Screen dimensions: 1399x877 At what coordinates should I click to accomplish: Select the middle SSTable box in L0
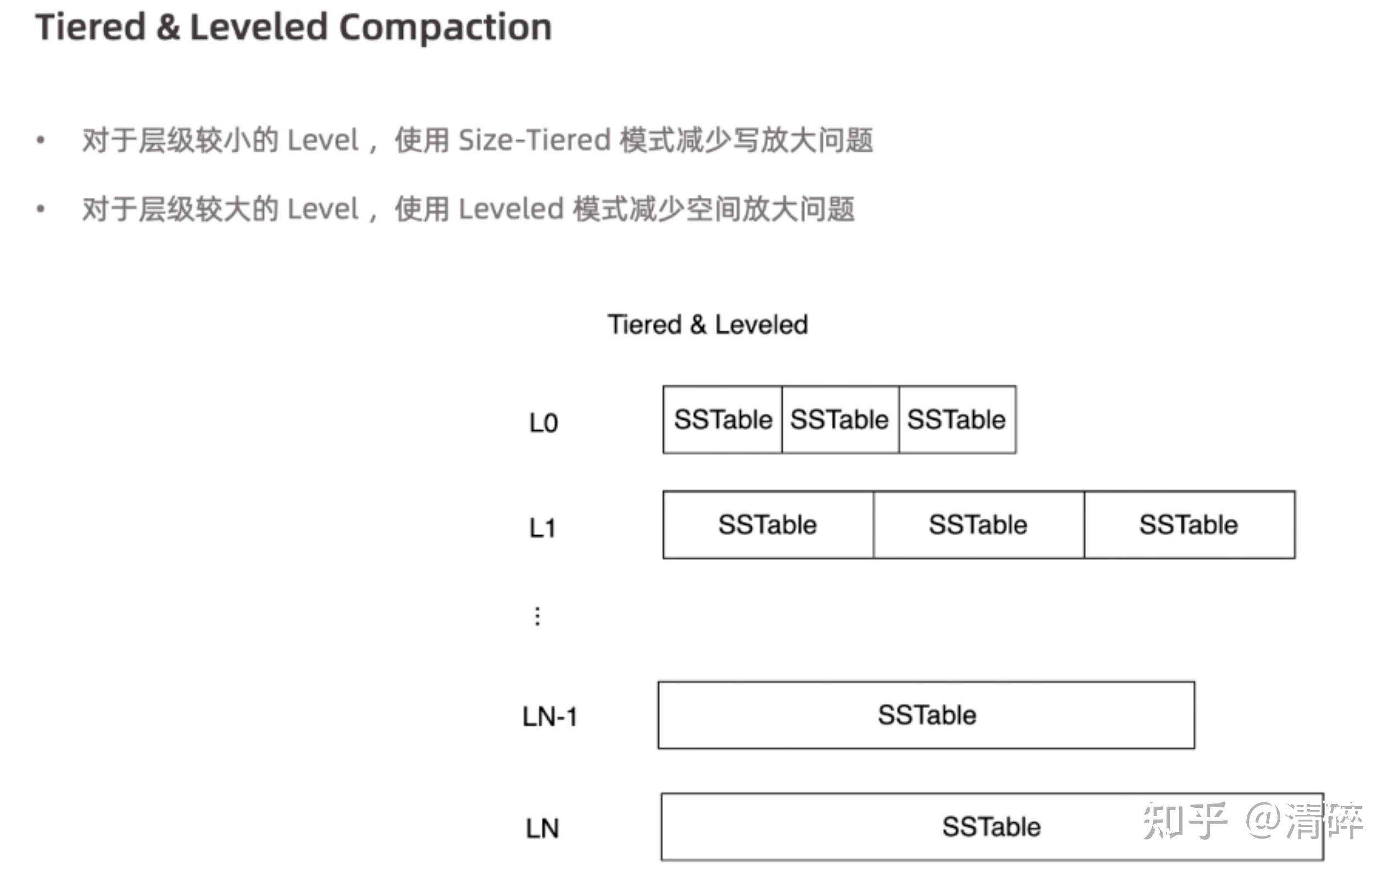point(841,419)
